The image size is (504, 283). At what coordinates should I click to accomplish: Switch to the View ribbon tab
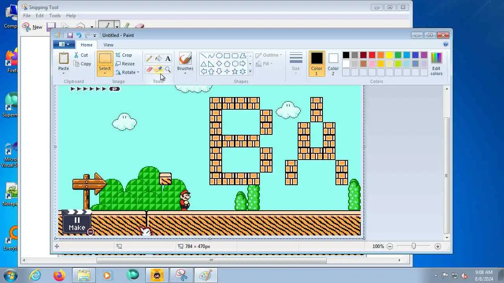point(108,45)
